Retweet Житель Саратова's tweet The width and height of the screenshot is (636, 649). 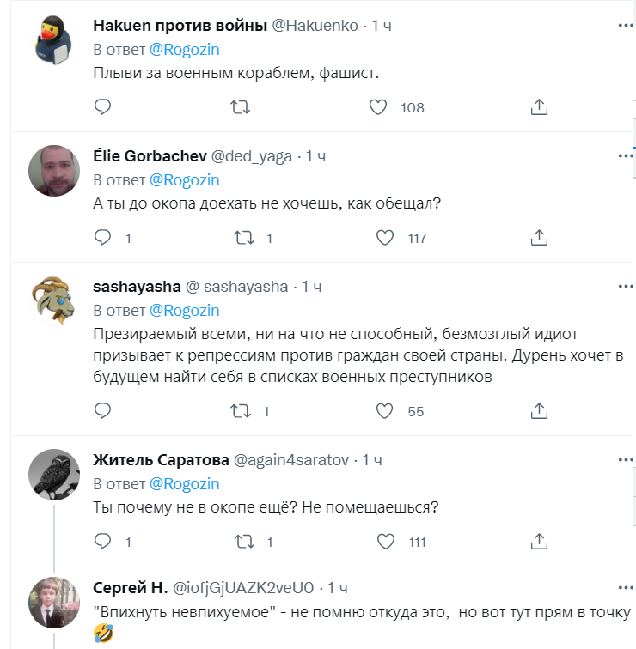coord(242,542)
